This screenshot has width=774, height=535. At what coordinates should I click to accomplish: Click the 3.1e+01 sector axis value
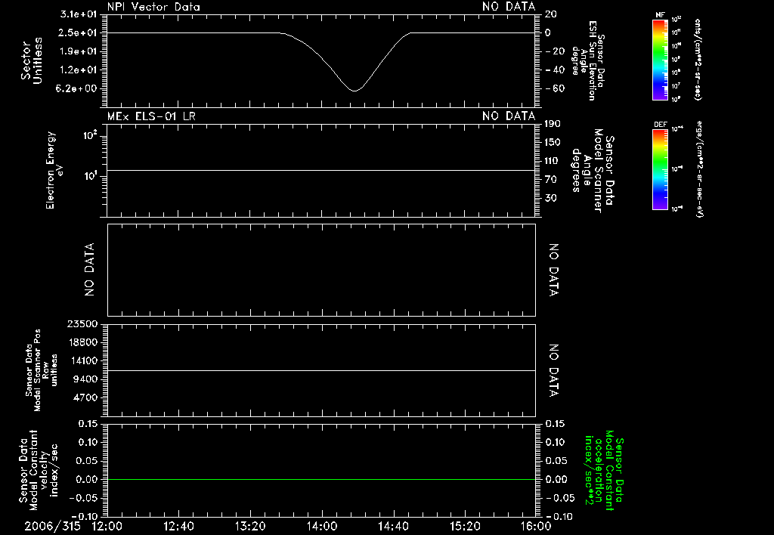click(x=78, y=14)
